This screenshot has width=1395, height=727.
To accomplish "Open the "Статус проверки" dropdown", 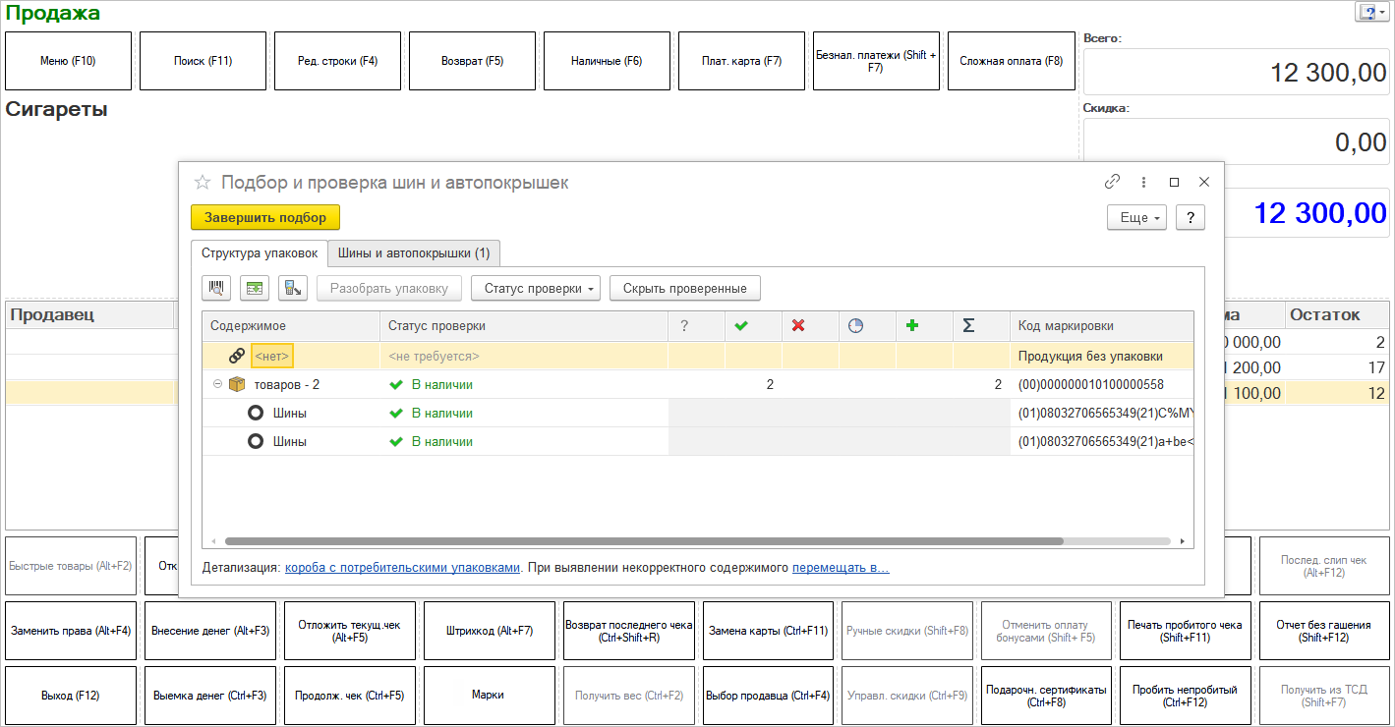I will coord(535,289).
